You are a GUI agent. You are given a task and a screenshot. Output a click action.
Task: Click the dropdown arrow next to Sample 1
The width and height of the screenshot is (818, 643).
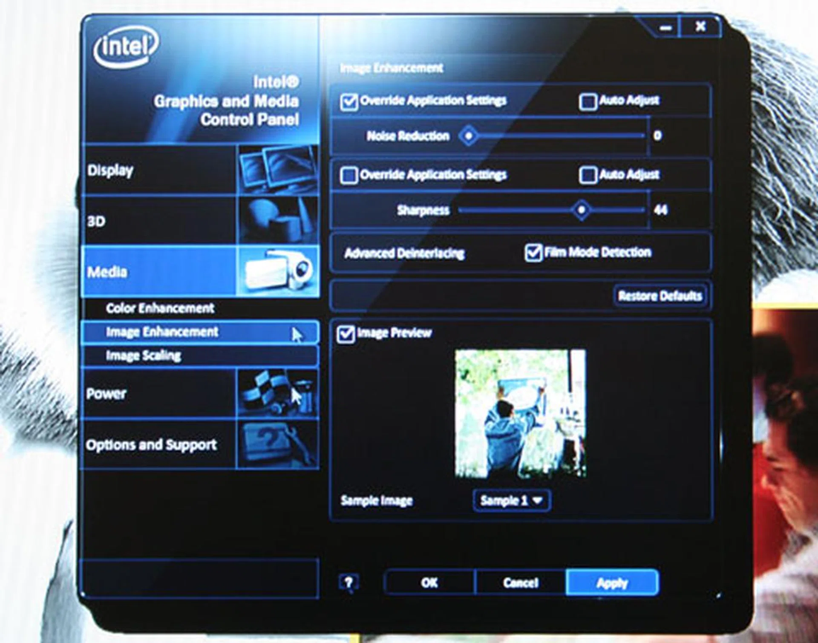point(539,501)
